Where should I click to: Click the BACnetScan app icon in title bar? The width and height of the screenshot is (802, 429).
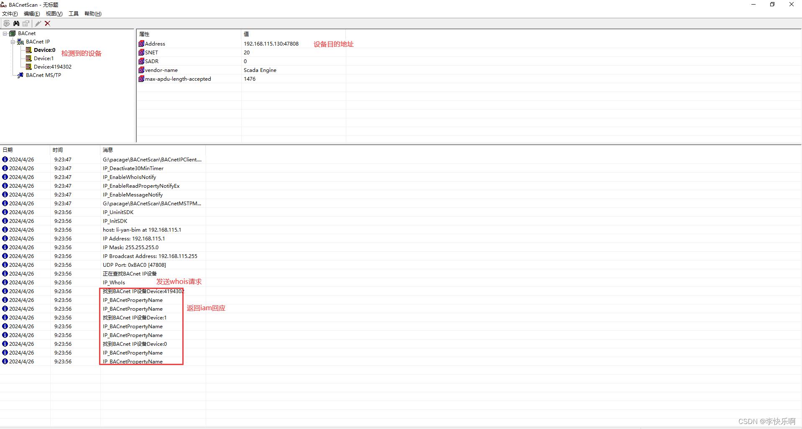[4, 5]
